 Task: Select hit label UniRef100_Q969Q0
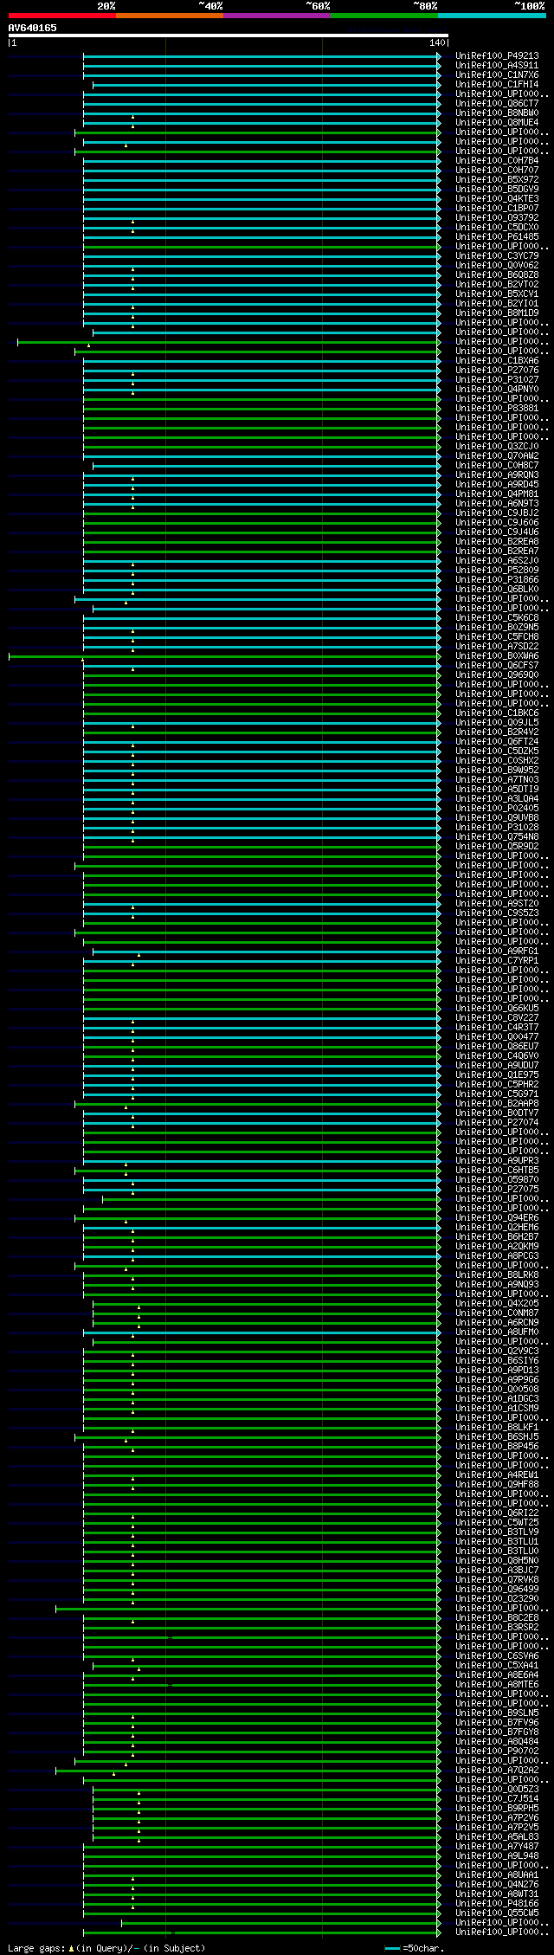(x=497, y=675)
